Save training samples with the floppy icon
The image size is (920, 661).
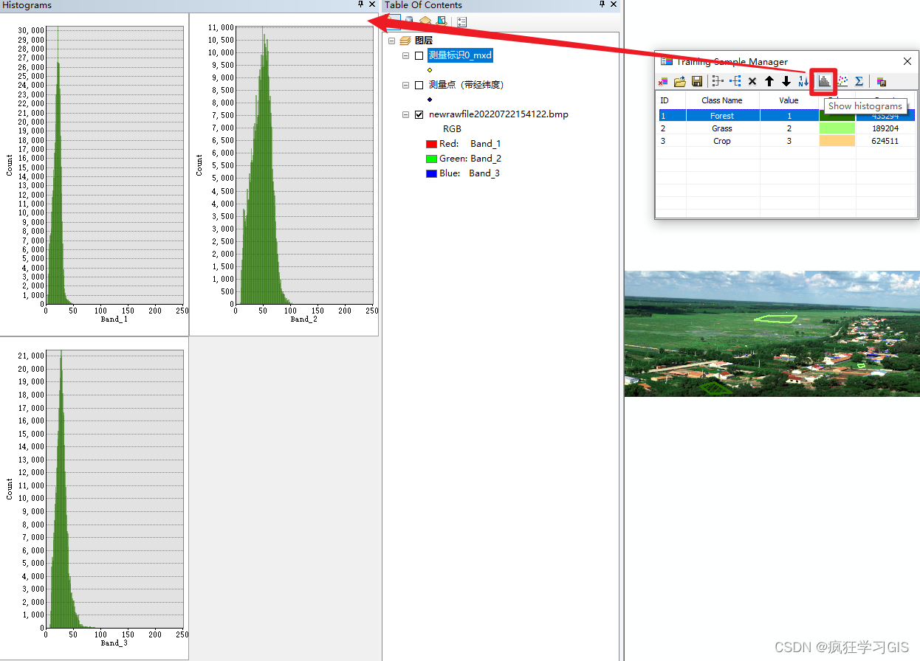point(697,81)
